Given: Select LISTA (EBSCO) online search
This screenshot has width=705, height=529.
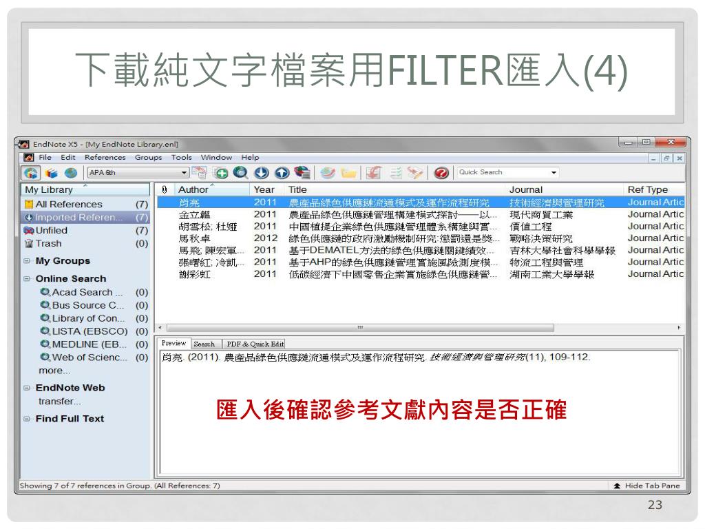Looking at the screenshot, I should [94, 331].
